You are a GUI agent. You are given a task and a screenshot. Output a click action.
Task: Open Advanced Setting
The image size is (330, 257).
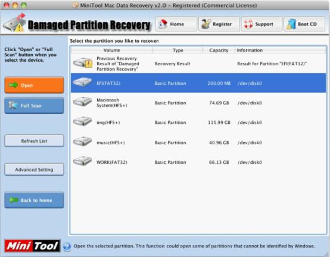click(x=34, y=169)
